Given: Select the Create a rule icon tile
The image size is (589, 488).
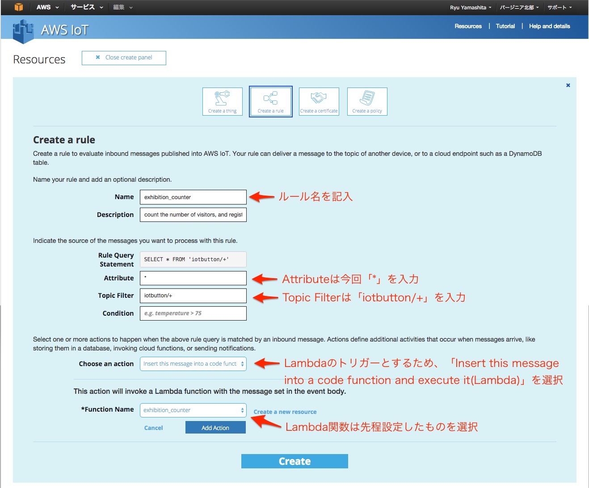Looking at the screenshot, I should [271, 102].
